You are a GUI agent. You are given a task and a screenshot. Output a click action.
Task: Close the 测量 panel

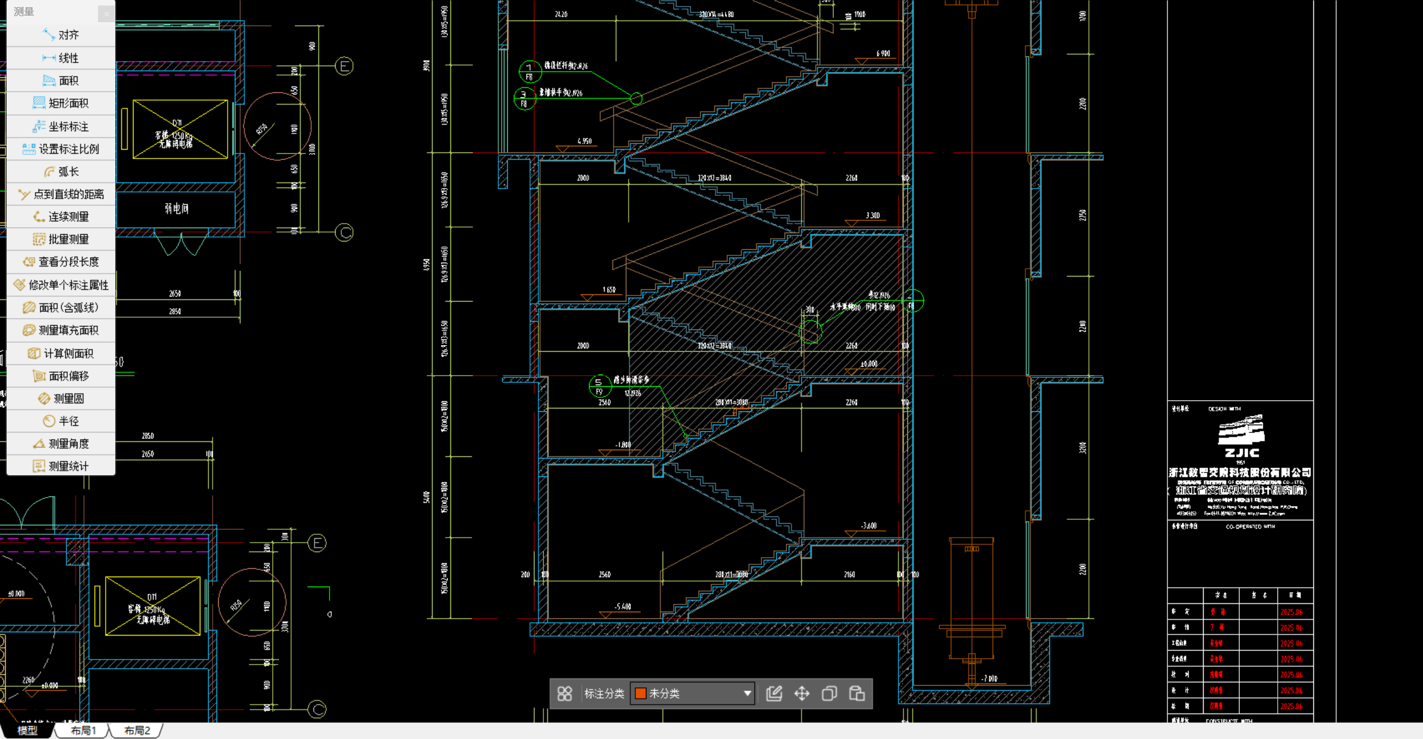tap(106, 13)
